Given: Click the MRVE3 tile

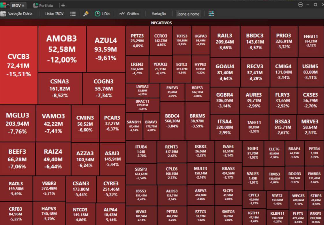Looking at the screenshot, I should (x=310, y=127).
